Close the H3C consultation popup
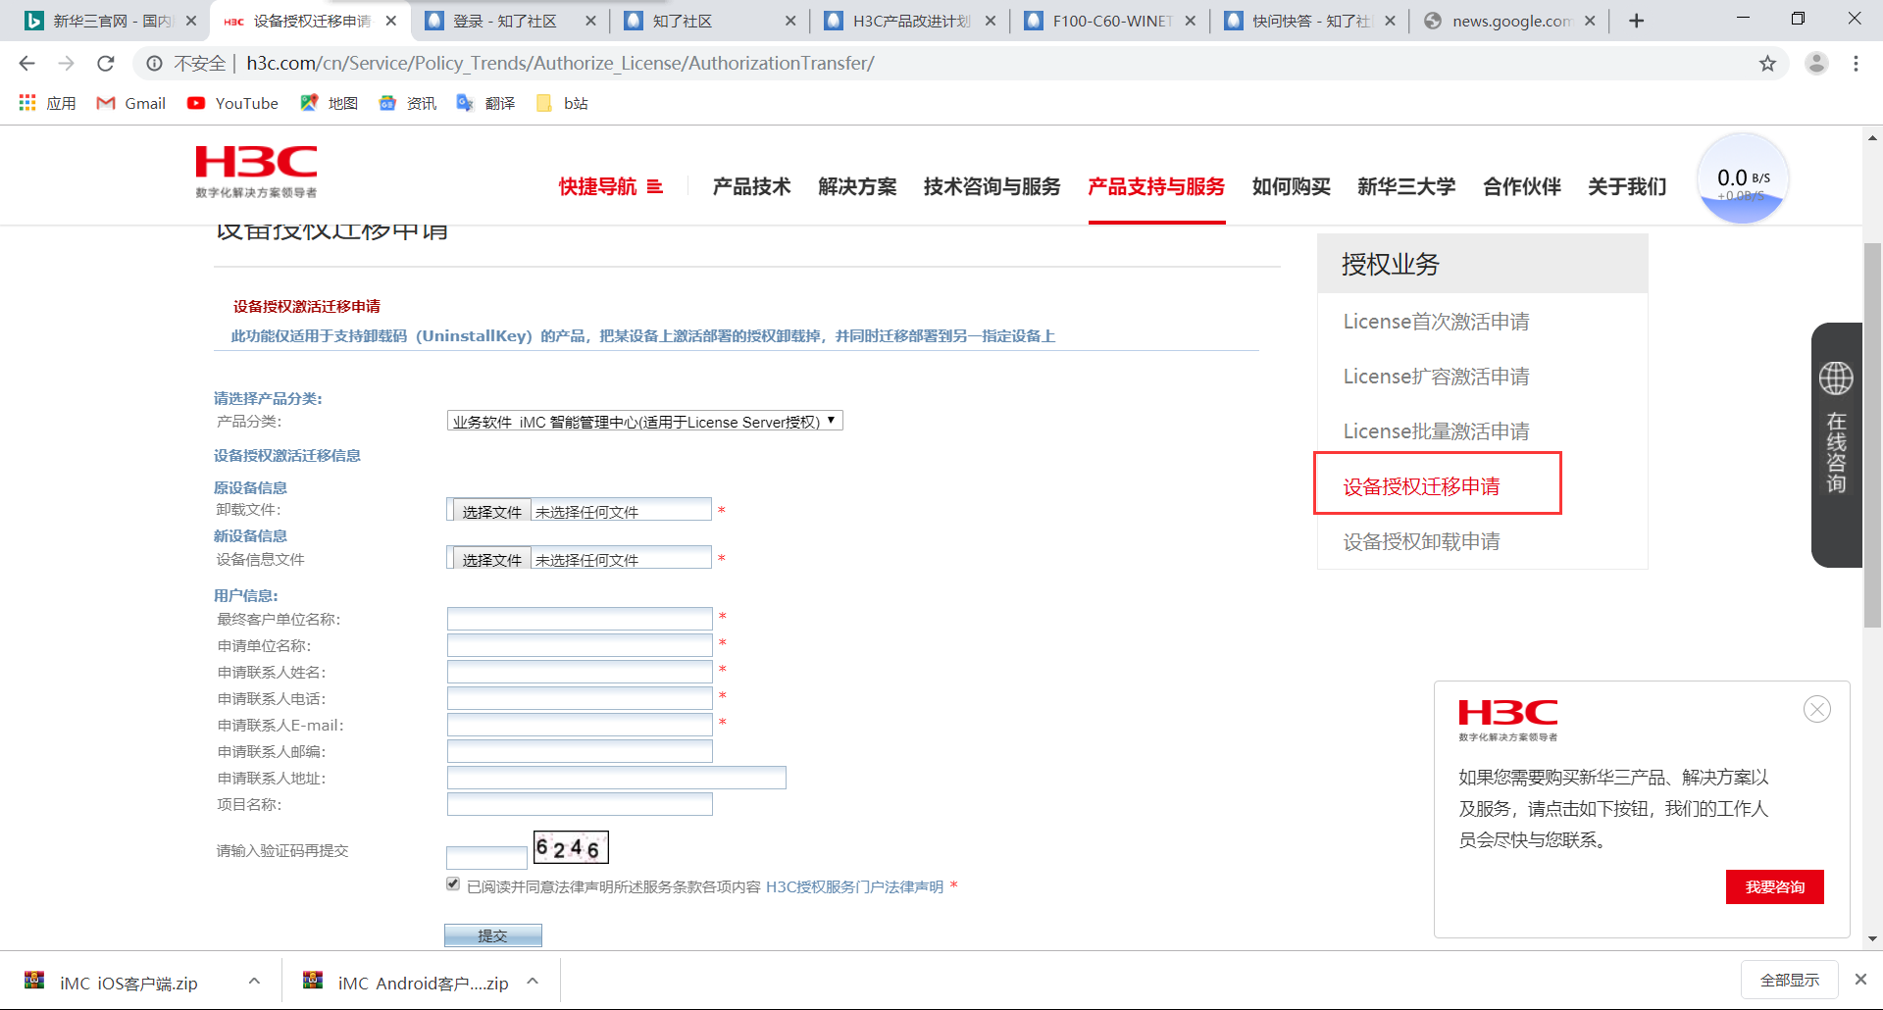This screenshot has width=1883, height=1010. 1816,709
